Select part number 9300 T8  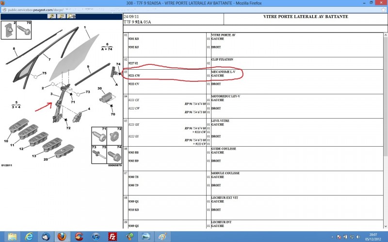[x=134, y=177]
